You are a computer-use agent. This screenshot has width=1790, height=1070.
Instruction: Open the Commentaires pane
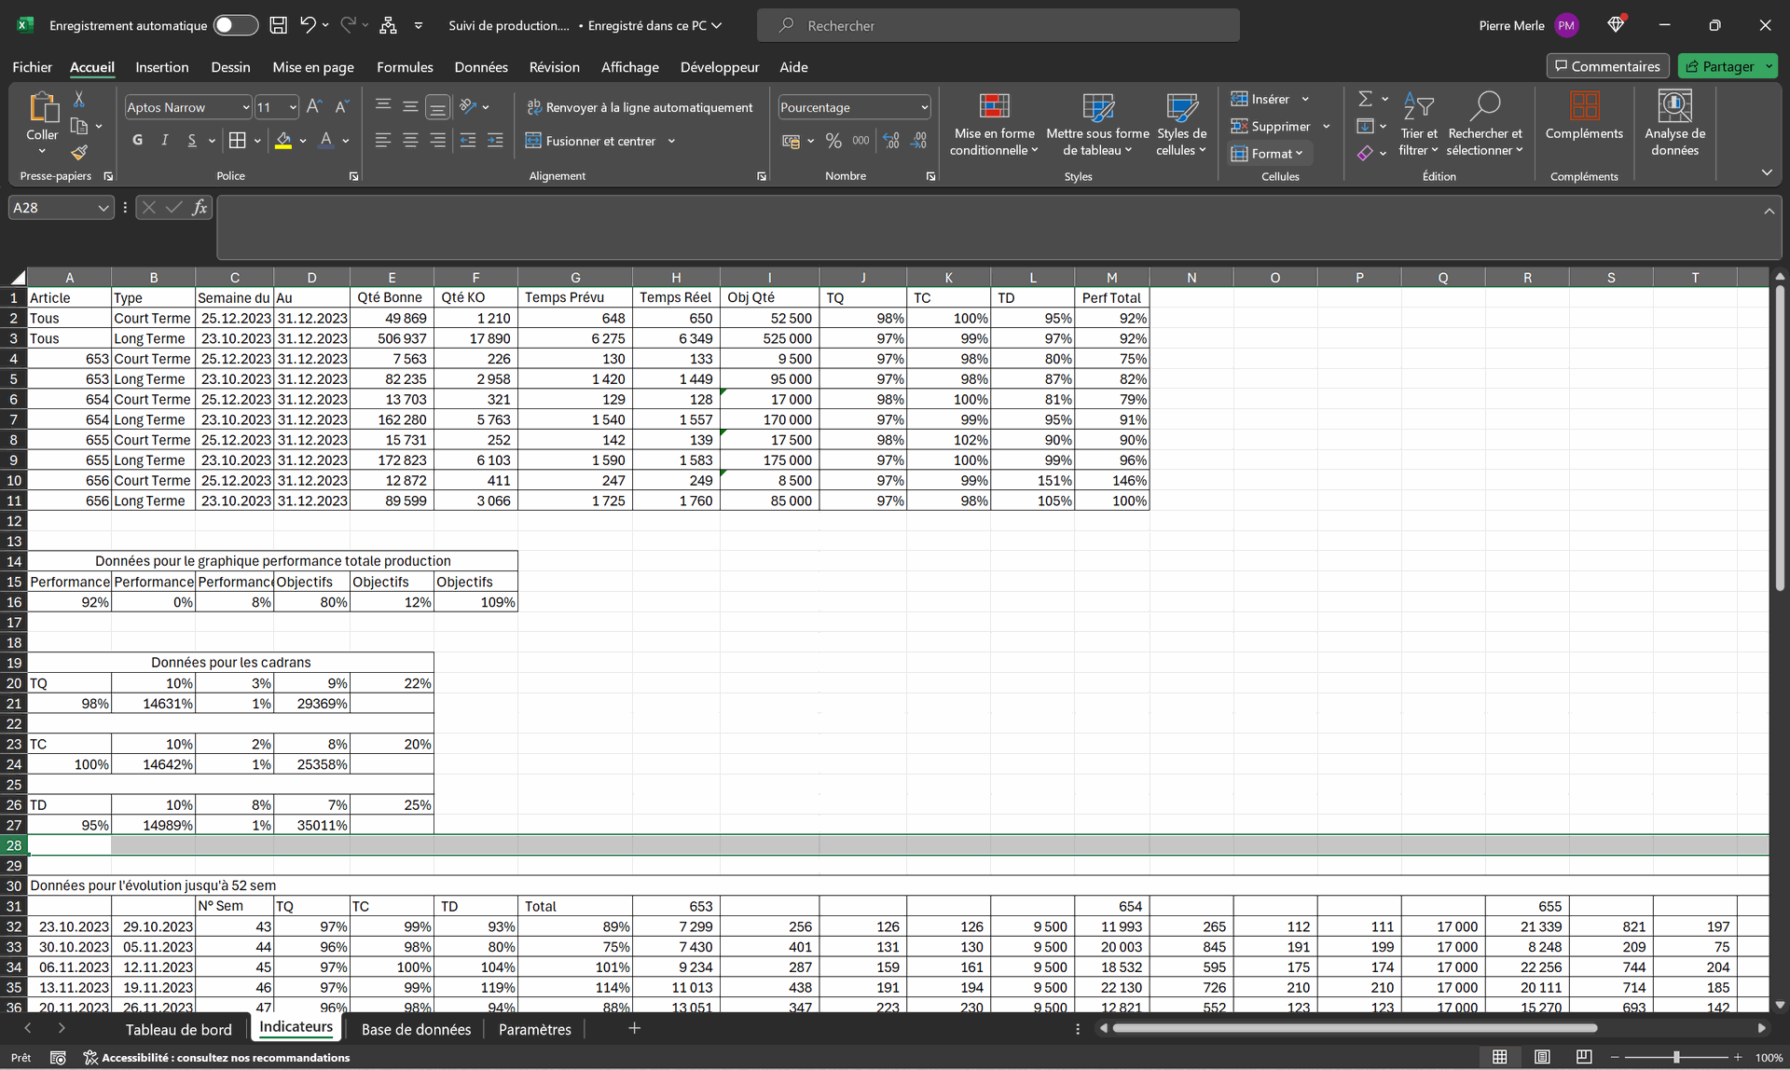[1605, 66]
